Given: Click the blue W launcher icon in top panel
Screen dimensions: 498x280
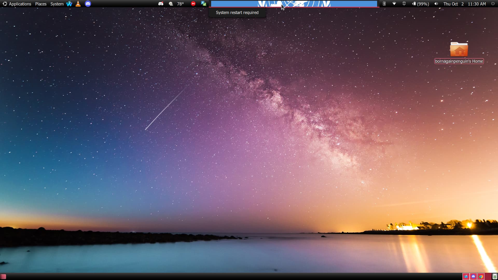Looking at the screenshot, I should coord(69,4).
